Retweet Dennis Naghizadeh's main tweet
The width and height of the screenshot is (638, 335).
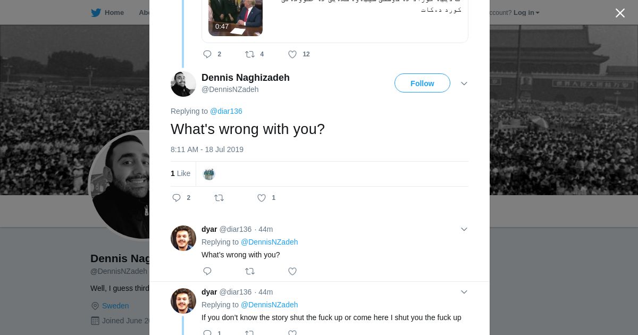pos(219,198)
